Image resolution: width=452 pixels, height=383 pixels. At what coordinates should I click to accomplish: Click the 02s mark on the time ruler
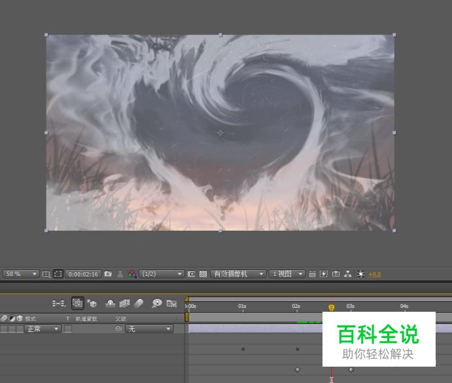pyautogui.click(x=296, y=306)
